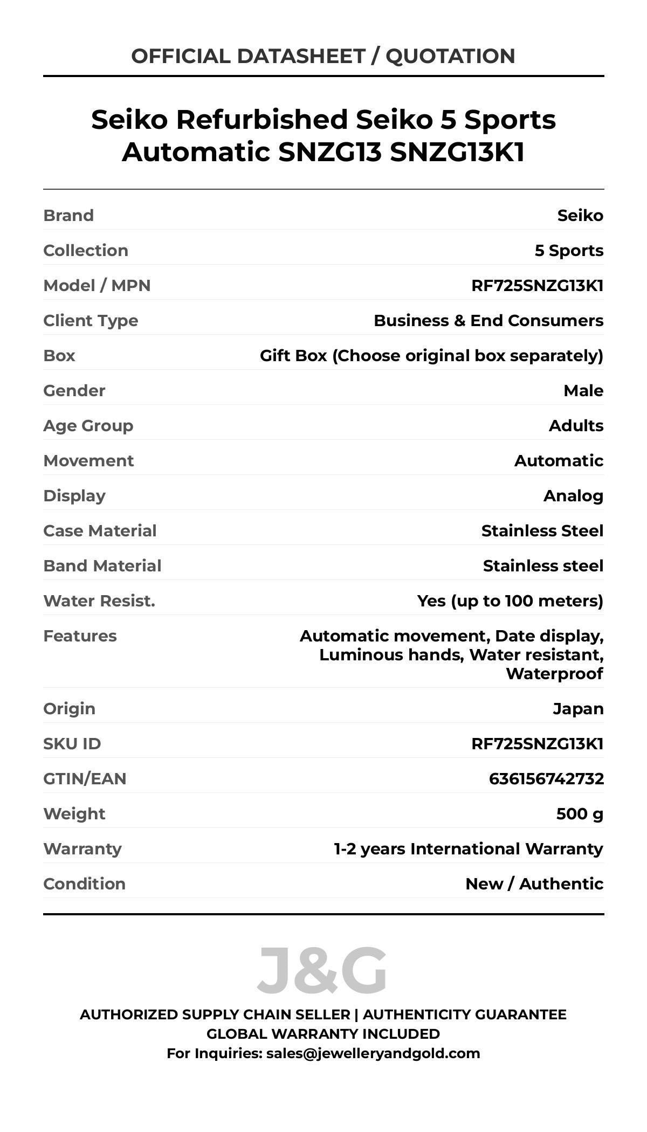
Task: Click the Model / MPN value
Action: point(537,286)
